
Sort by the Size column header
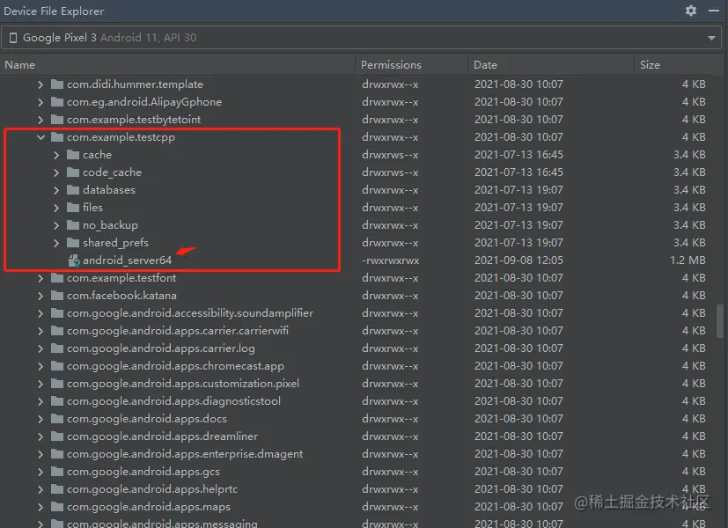(x=679, y=65)
